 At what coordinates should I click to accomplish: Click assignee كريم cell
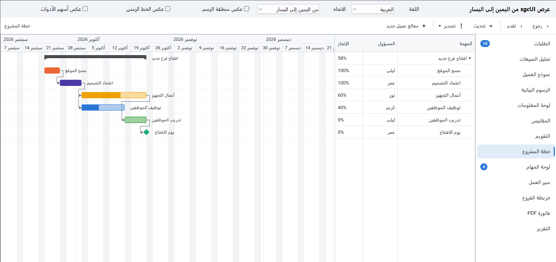tap(380, 107)
